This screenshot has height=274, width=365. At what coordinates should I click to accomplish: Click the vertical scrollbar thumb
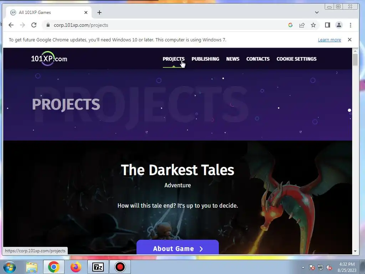click(355, 60)
